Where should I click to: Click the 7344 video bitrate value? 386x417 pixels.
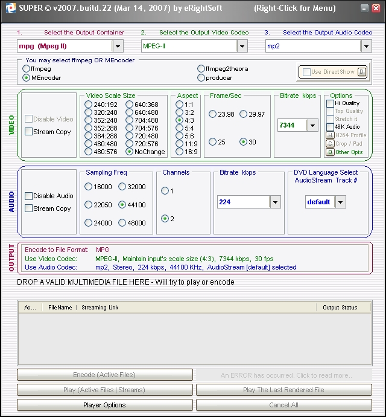coord(287,125)
